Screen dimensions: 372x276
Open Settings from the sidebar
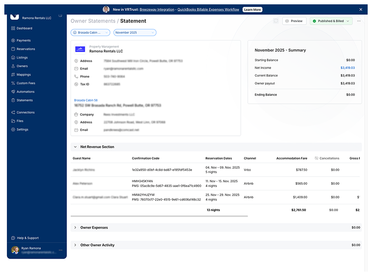click(x=22, y=129)
